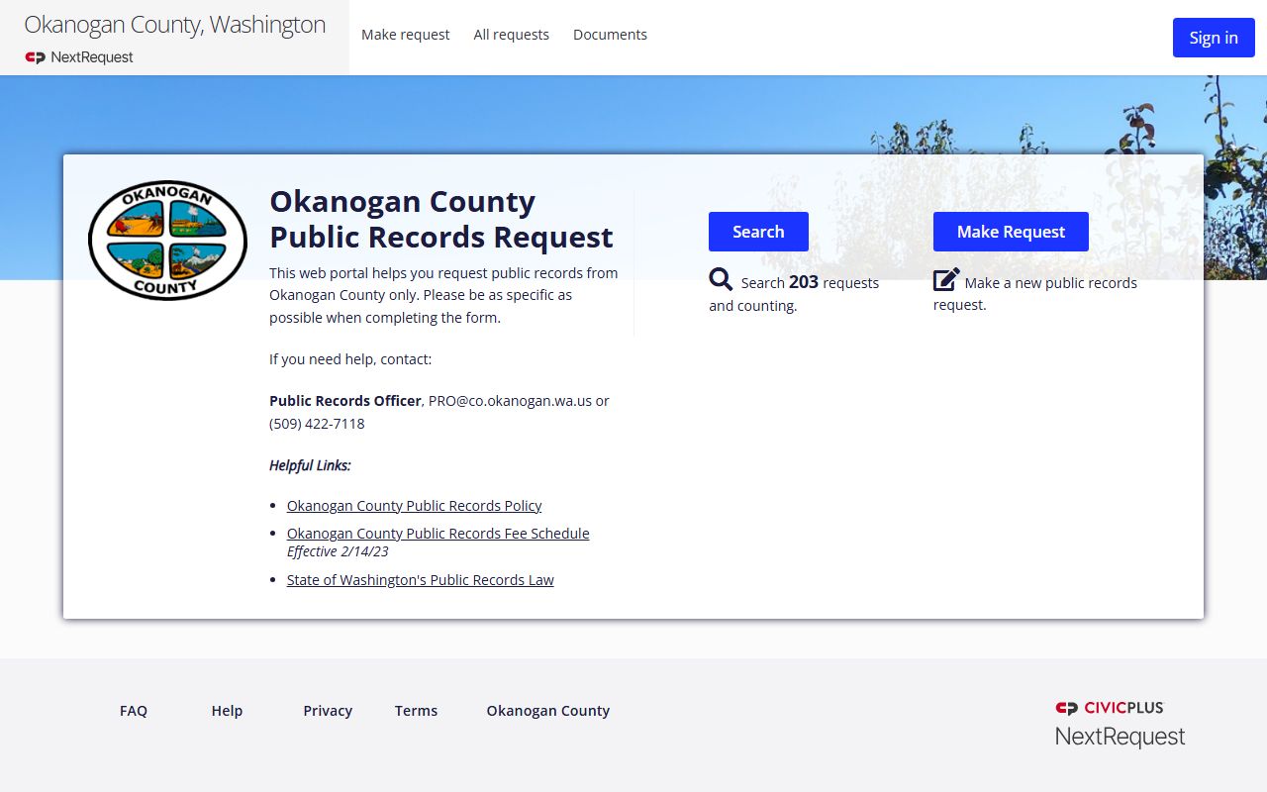Click the Sign in button

(x=1214, y=38)
